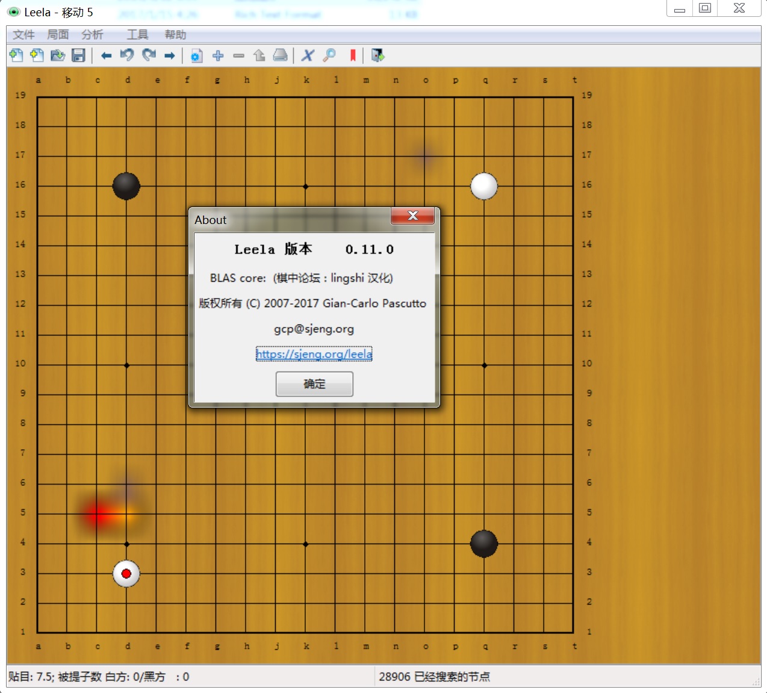
Task: Minimize the Leela window
Action: [680, 8]
